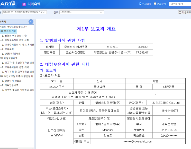Open 3. 취득에 필요한 자금등의 조성 tree item
The image size is (191, 149).
pyautogui.click(x=18, y=90)
